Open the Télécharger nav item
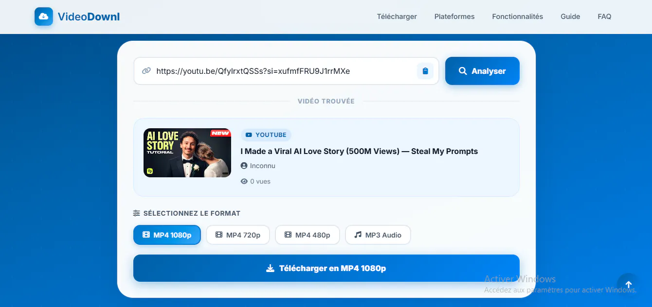Screen dimensions: 652x307 (397, 17)
